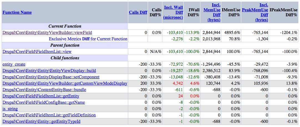Open EntityViewBuilder::getCustomViewModeDisplay link
300x127 pixels.
pos(65,83)
